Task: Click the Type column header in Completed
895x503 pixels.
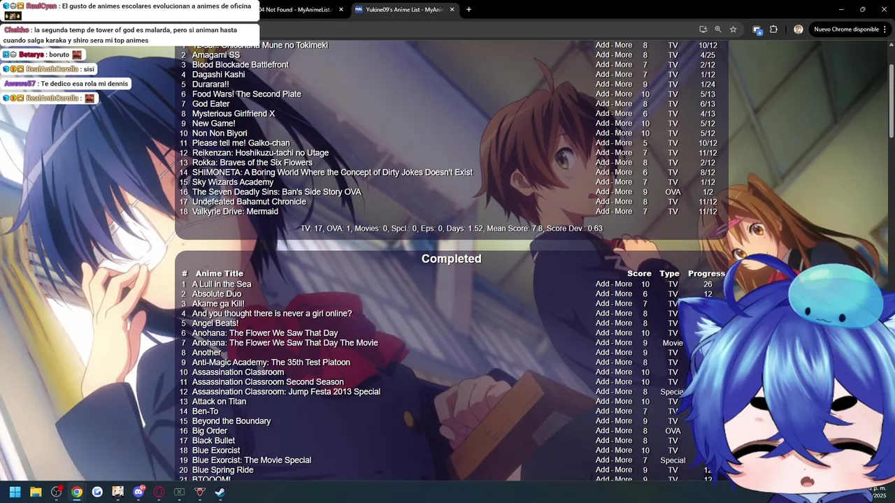Action: 669,274
